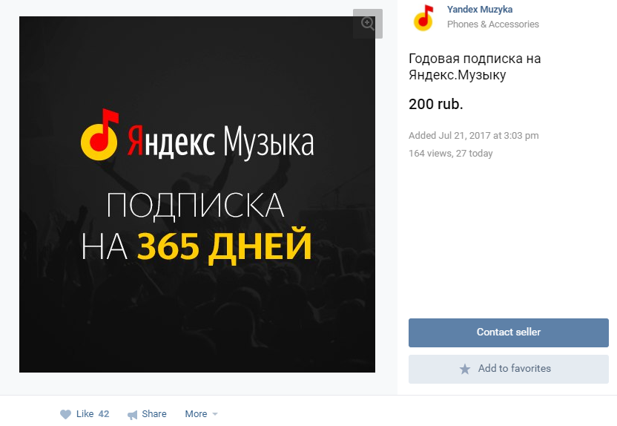Viewport: 617px width, 426px height.
Task: Expand the More dropdown menu
Action: pyautogui.click(x=201, y=414)
